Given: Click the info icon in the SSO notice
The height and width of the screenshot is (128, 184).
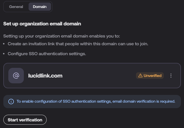Looking at the screenshot, I should click(x=11, y=102).
